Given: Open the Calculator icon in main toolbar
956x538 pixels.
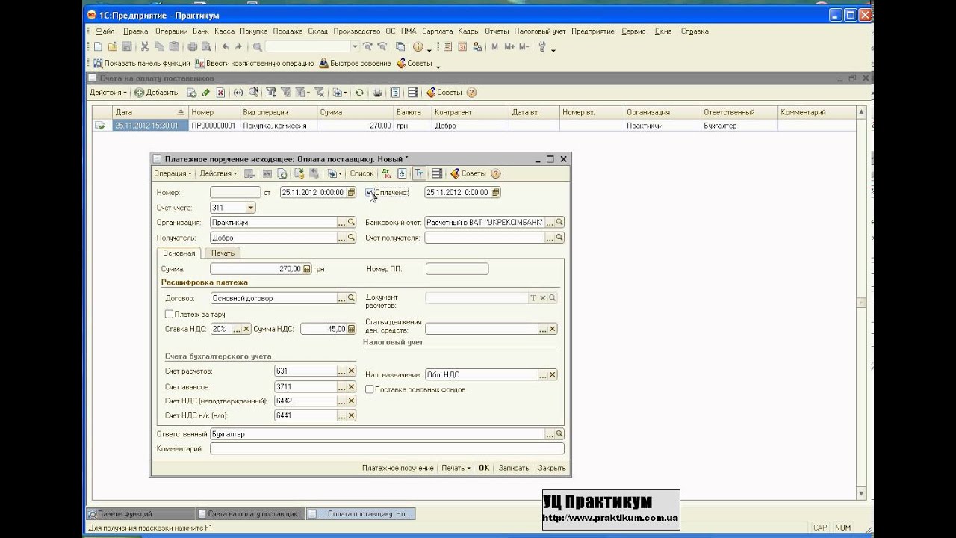Looking at the screenshot, I should pyautogui.click(x=448, y=47).
